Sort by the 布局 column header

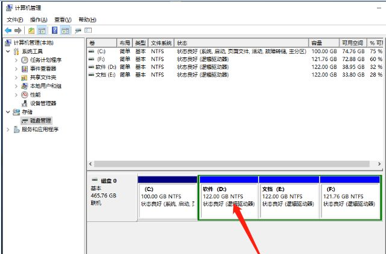pyautogui.click(x=125, y=43)
